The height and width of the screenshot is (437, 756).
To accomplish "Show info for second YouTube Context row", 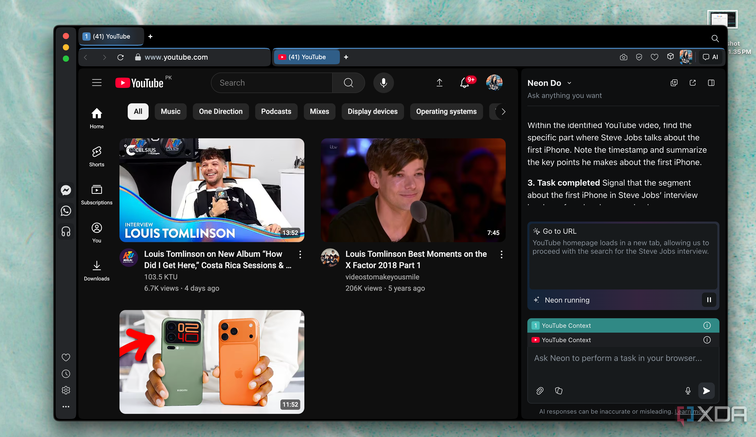I will pyautogui.click(x=707, y=340).
